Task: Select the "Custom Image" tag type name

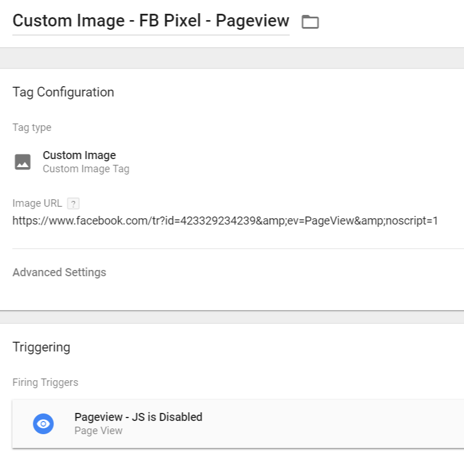Action: [79, 155]
